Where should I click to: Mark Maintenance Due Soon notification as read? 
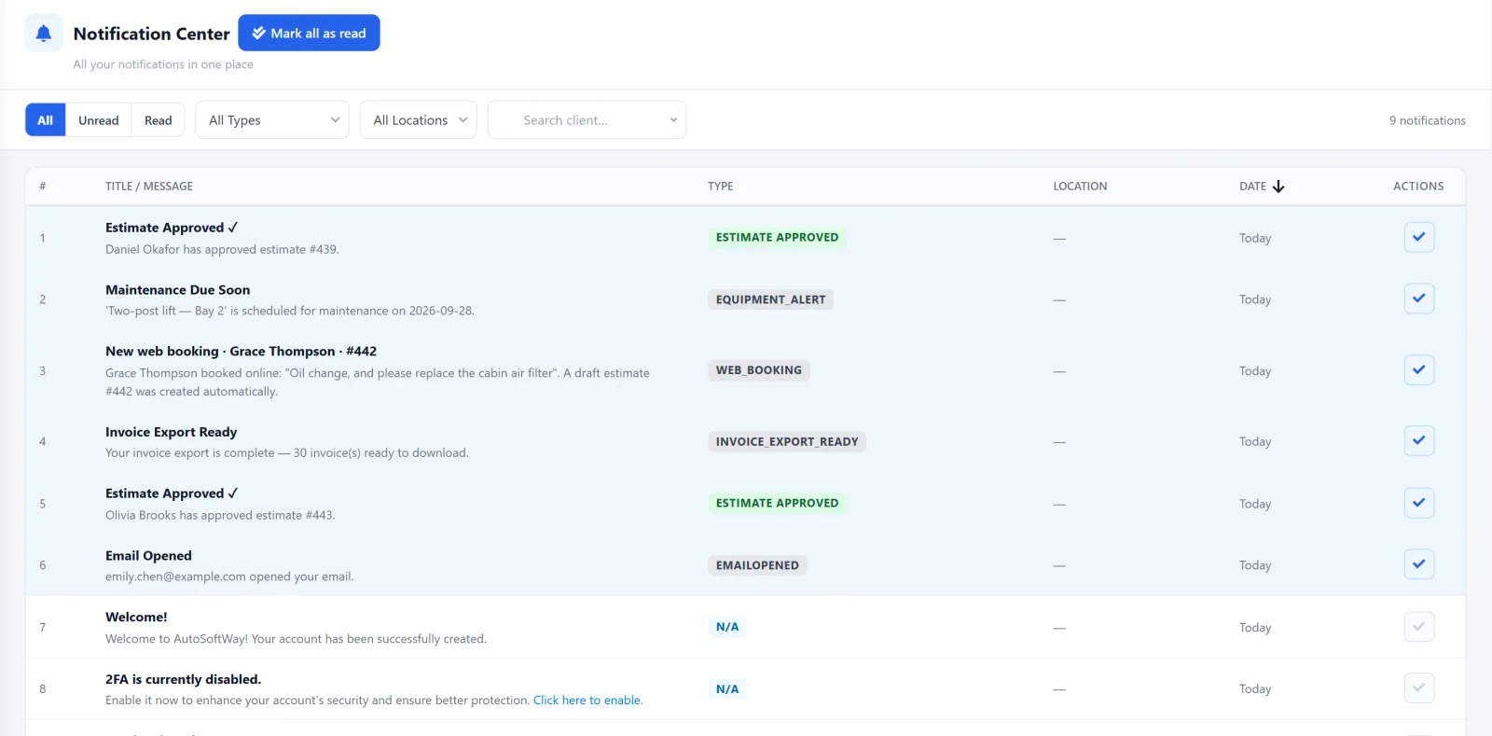[1418, 299]
